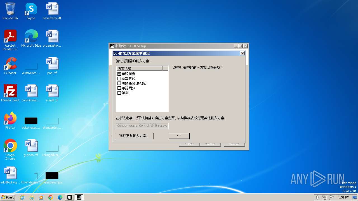
Task: Select the organizatio... document icon
Action: (52, 39)
